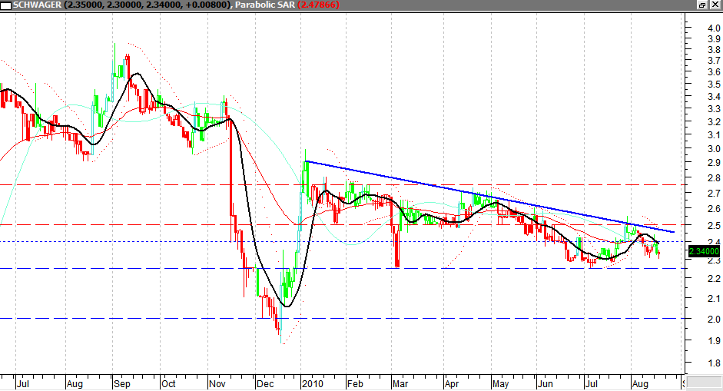Close the SCHWAGER chart window
Image resolution: width=723 pixels, height=391 pixels.
(715, 5)
